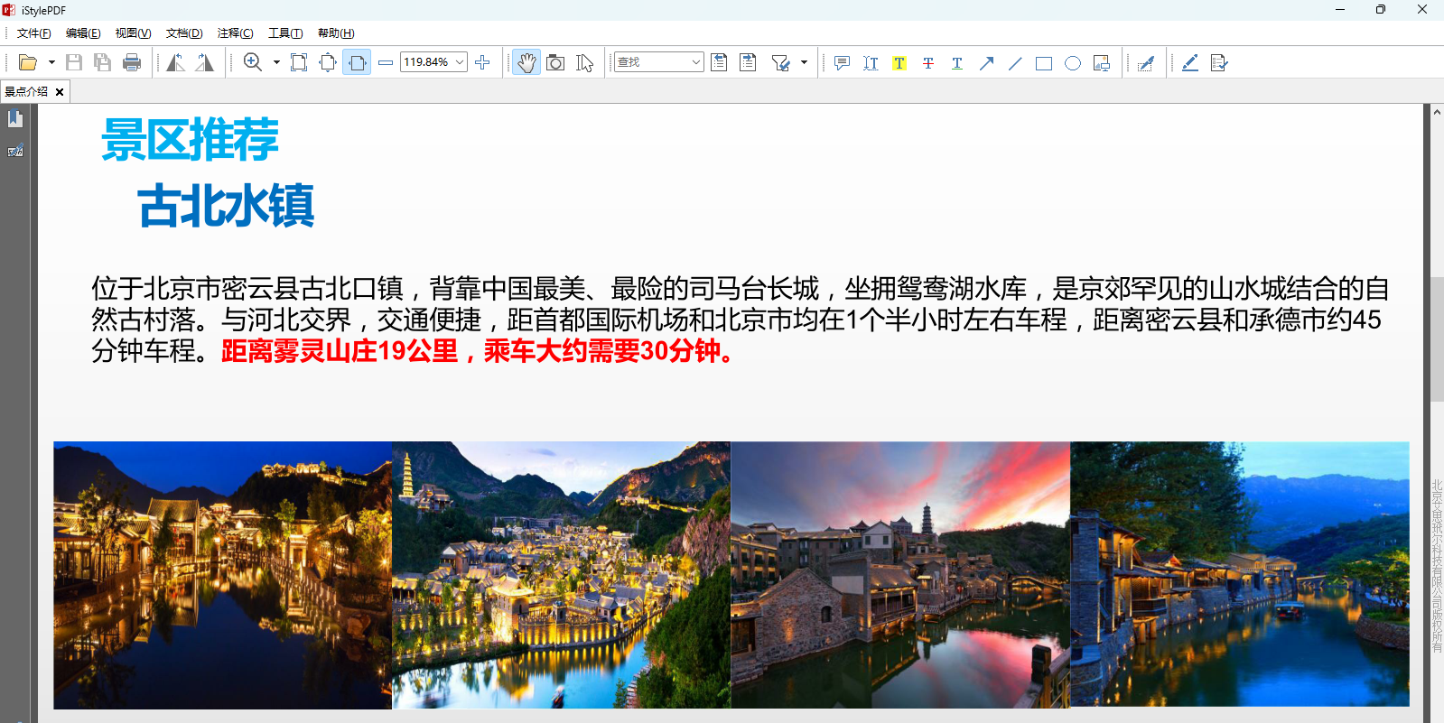Open the 工具 menu

coord(285,33)
